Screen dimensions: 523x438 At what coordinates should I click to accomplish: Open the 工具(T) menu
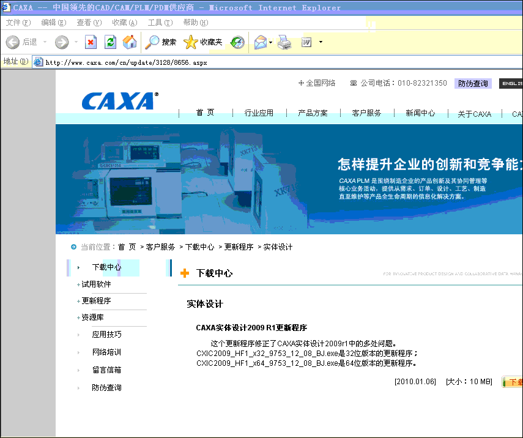[160, 23]
